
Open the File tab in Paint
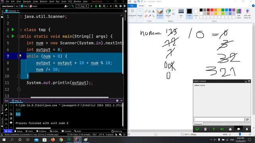(x=132, y=6)
